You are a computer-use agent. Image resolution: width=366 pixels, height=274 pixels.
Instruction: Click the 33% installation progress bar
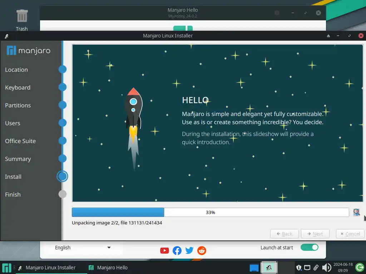(210, 212)
